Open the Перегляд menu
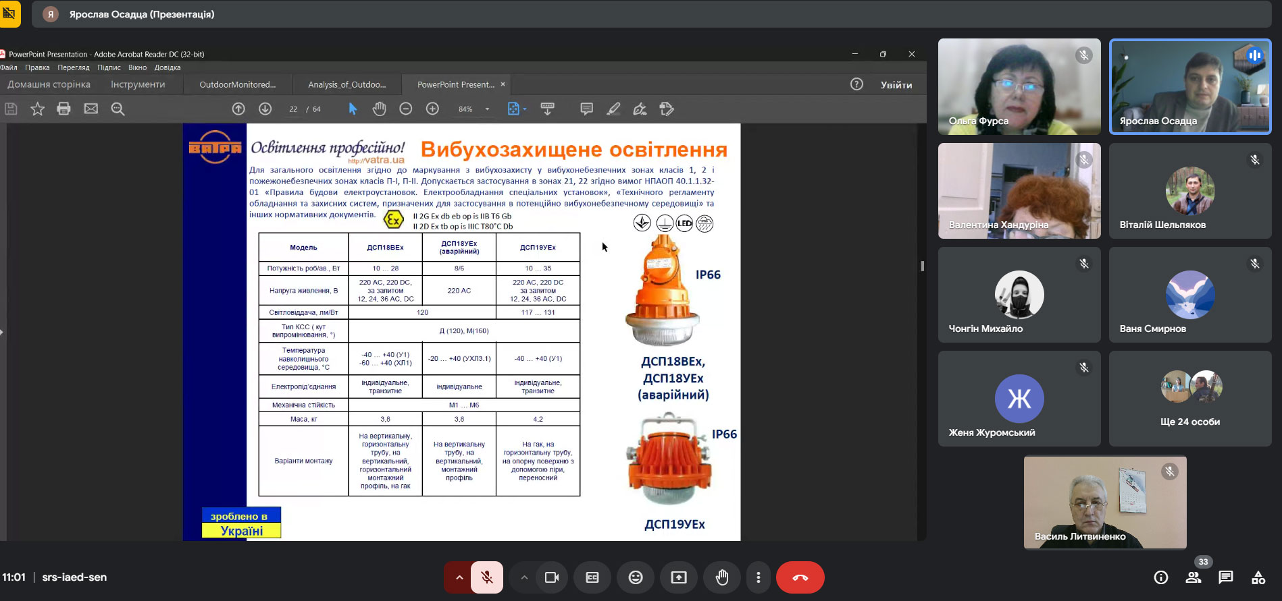Viewport: 1282px width, 601px height. pos(74,67)
